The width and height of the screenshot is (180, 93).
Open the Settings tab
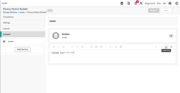coord(23,23)
